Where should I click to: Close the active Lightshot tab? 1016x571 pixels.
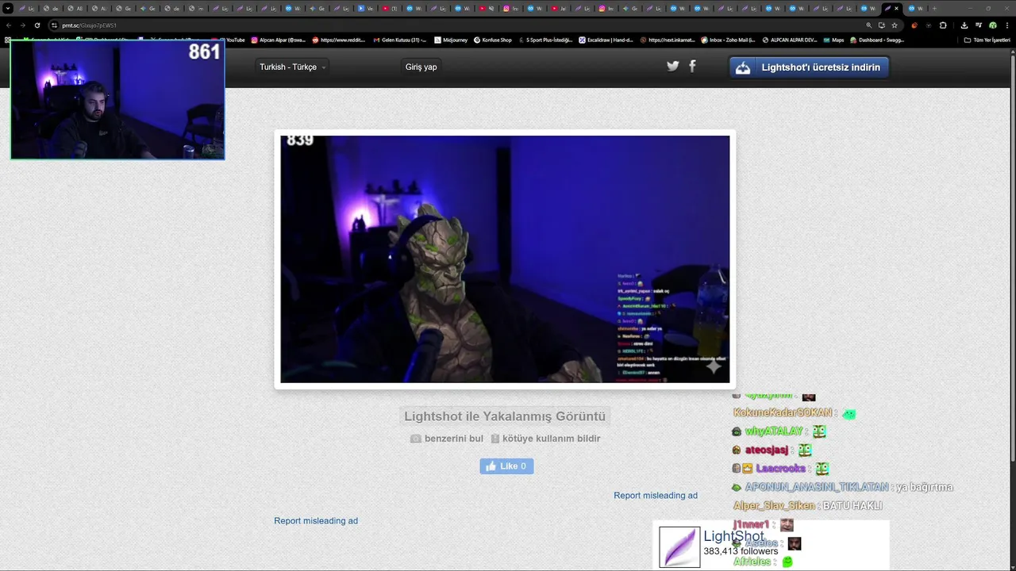896,8
